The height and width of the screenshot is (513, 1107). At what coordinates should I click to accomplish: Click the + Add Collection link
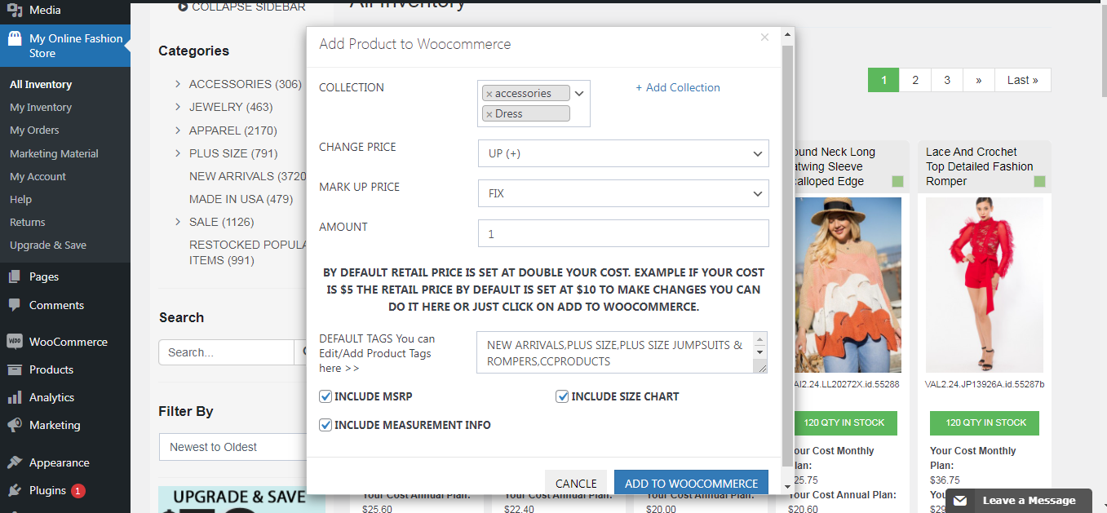click(x=678, y=87)
